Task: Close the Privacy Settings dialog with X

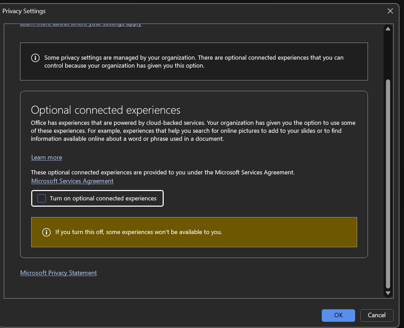Action: tap(390, 11)
